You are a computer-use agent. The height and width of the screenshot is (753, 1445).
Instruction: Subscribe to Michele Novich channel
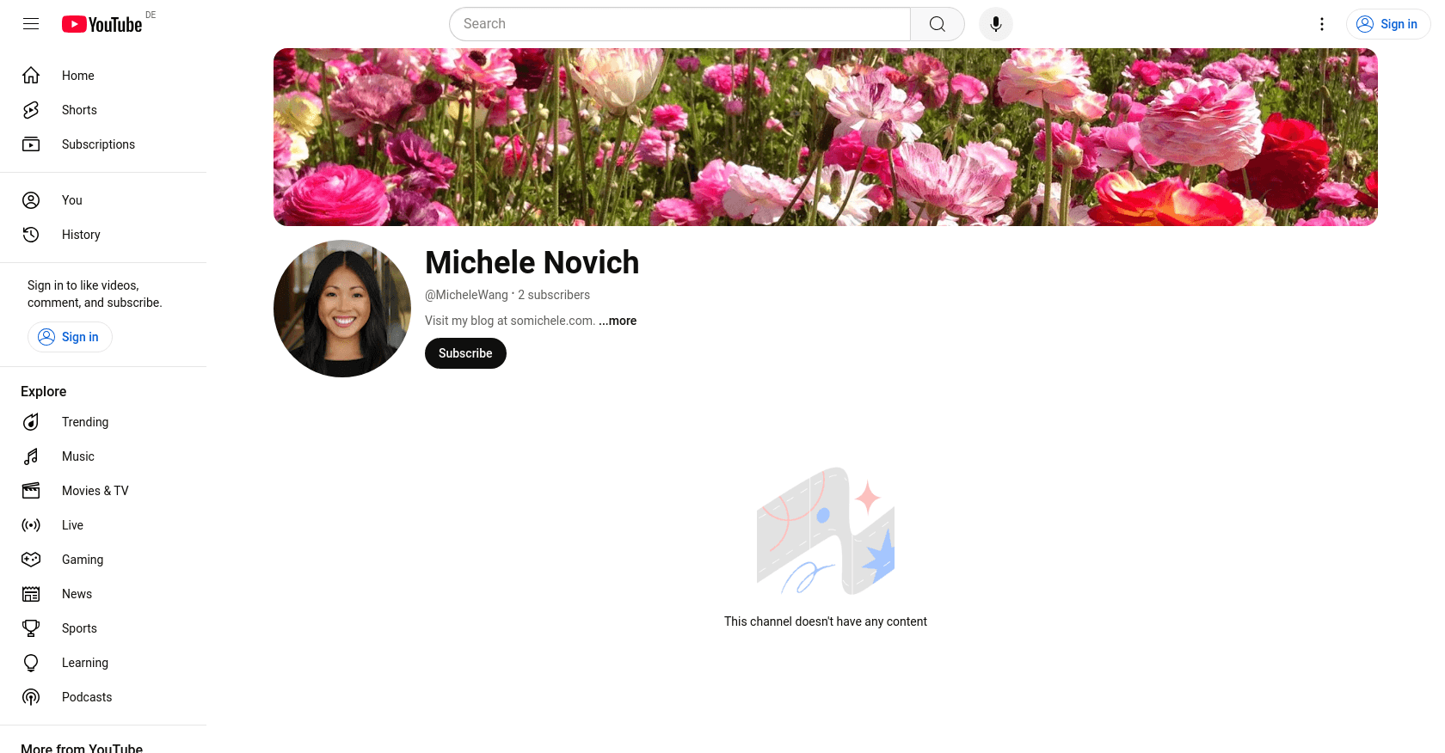[465, 353]
